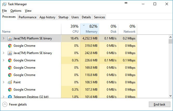Viewport: 173px width, 111px height.
Task: Click the scrollbar down arrow in the process list
Action: (x=170, y=96)
